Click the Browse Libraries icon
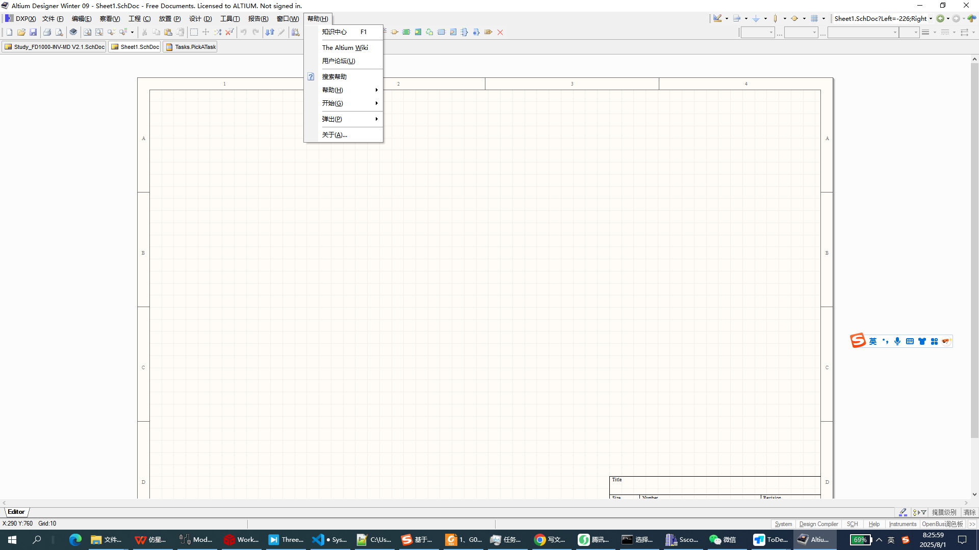 pyautogui.click(x=295, y=32)
